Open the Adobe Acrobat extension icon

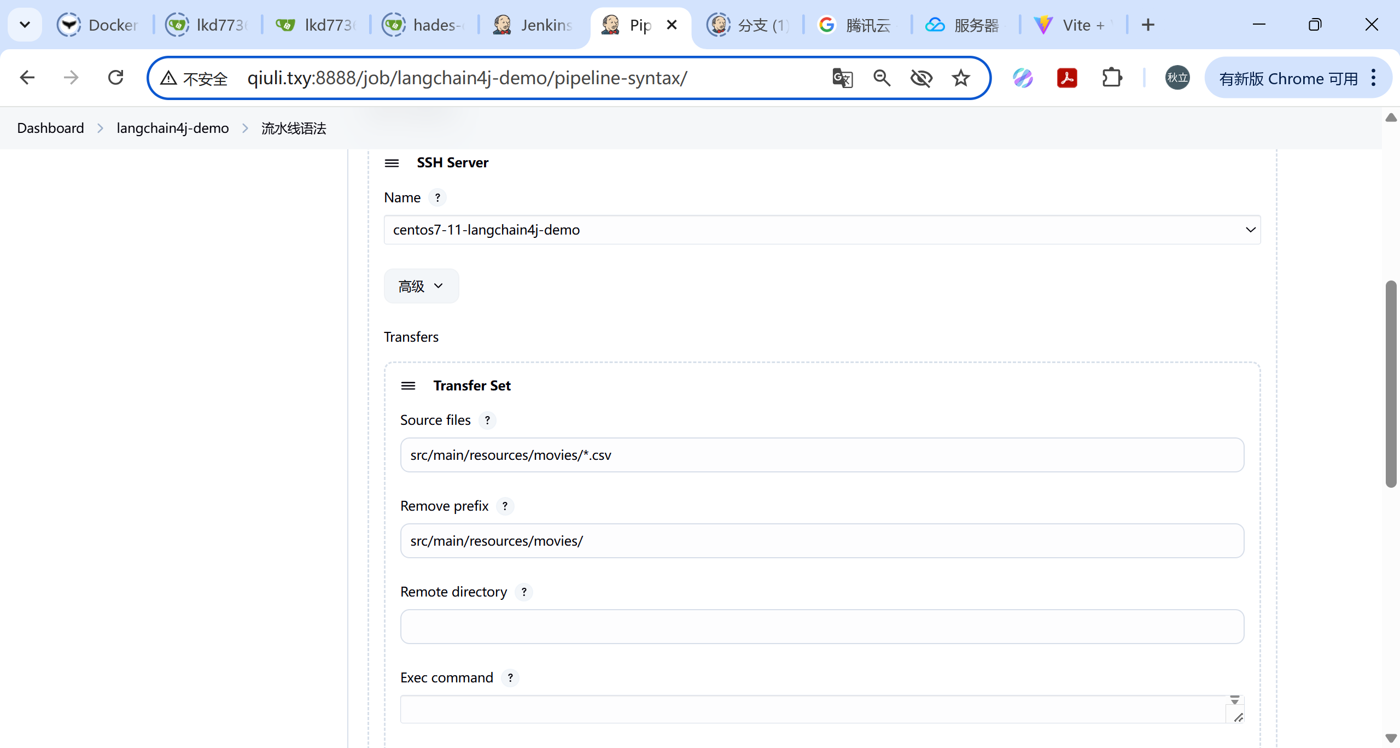point(1066,78)
